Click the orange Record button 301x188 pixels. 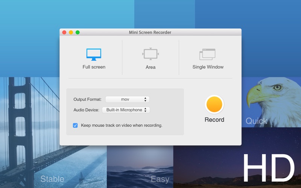pyautogui.click(x=214, y=104)
